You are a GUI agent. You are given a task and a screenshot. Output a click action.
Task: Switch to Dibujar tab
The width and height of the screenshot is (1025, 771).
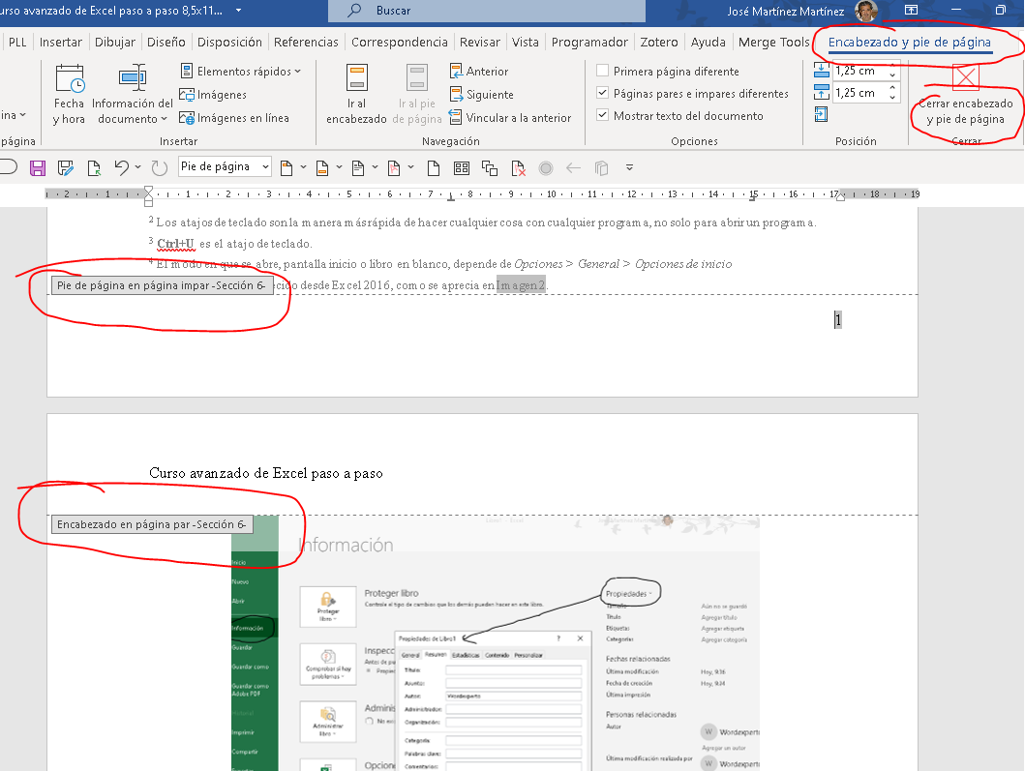[115, 43]
